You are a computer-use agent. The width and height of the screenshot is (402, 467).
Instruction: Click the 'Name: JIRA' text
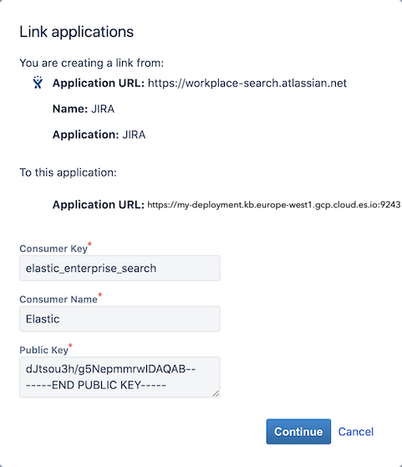point(84,109)
